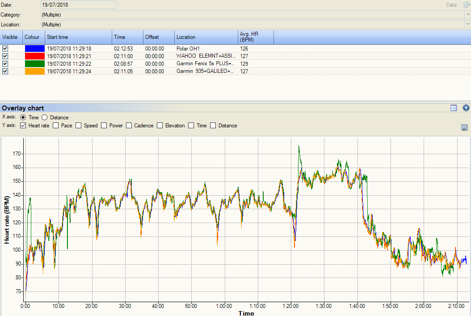
Task: Open the Overlay chart round arrow menu
Action: tap(466, 108)
